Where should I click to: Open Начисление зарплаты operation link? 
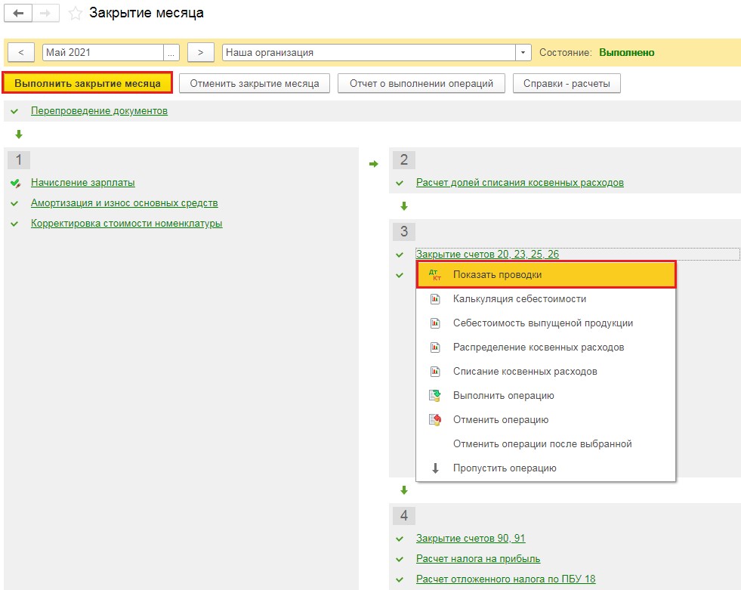pyautogui.click(x=83, y=183)
